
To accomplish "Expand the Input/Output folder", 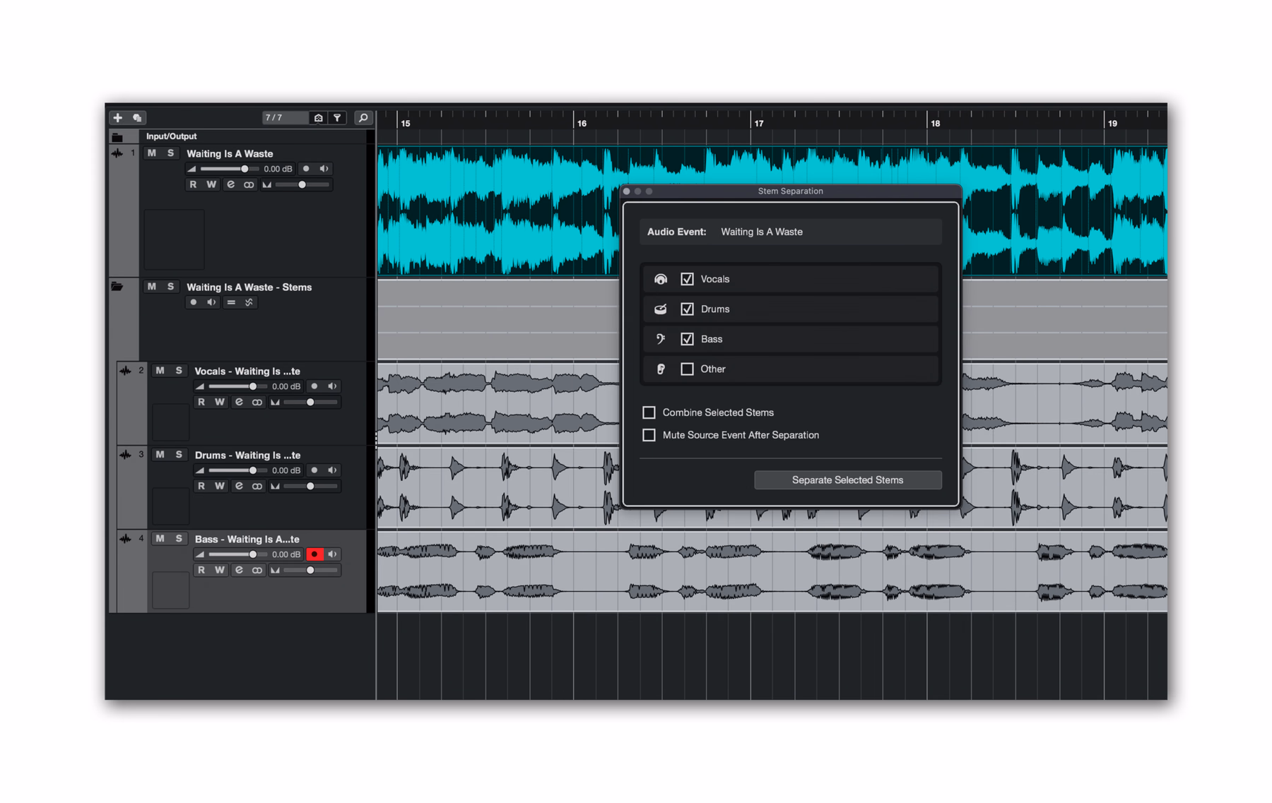I will [x=117, y=137].
